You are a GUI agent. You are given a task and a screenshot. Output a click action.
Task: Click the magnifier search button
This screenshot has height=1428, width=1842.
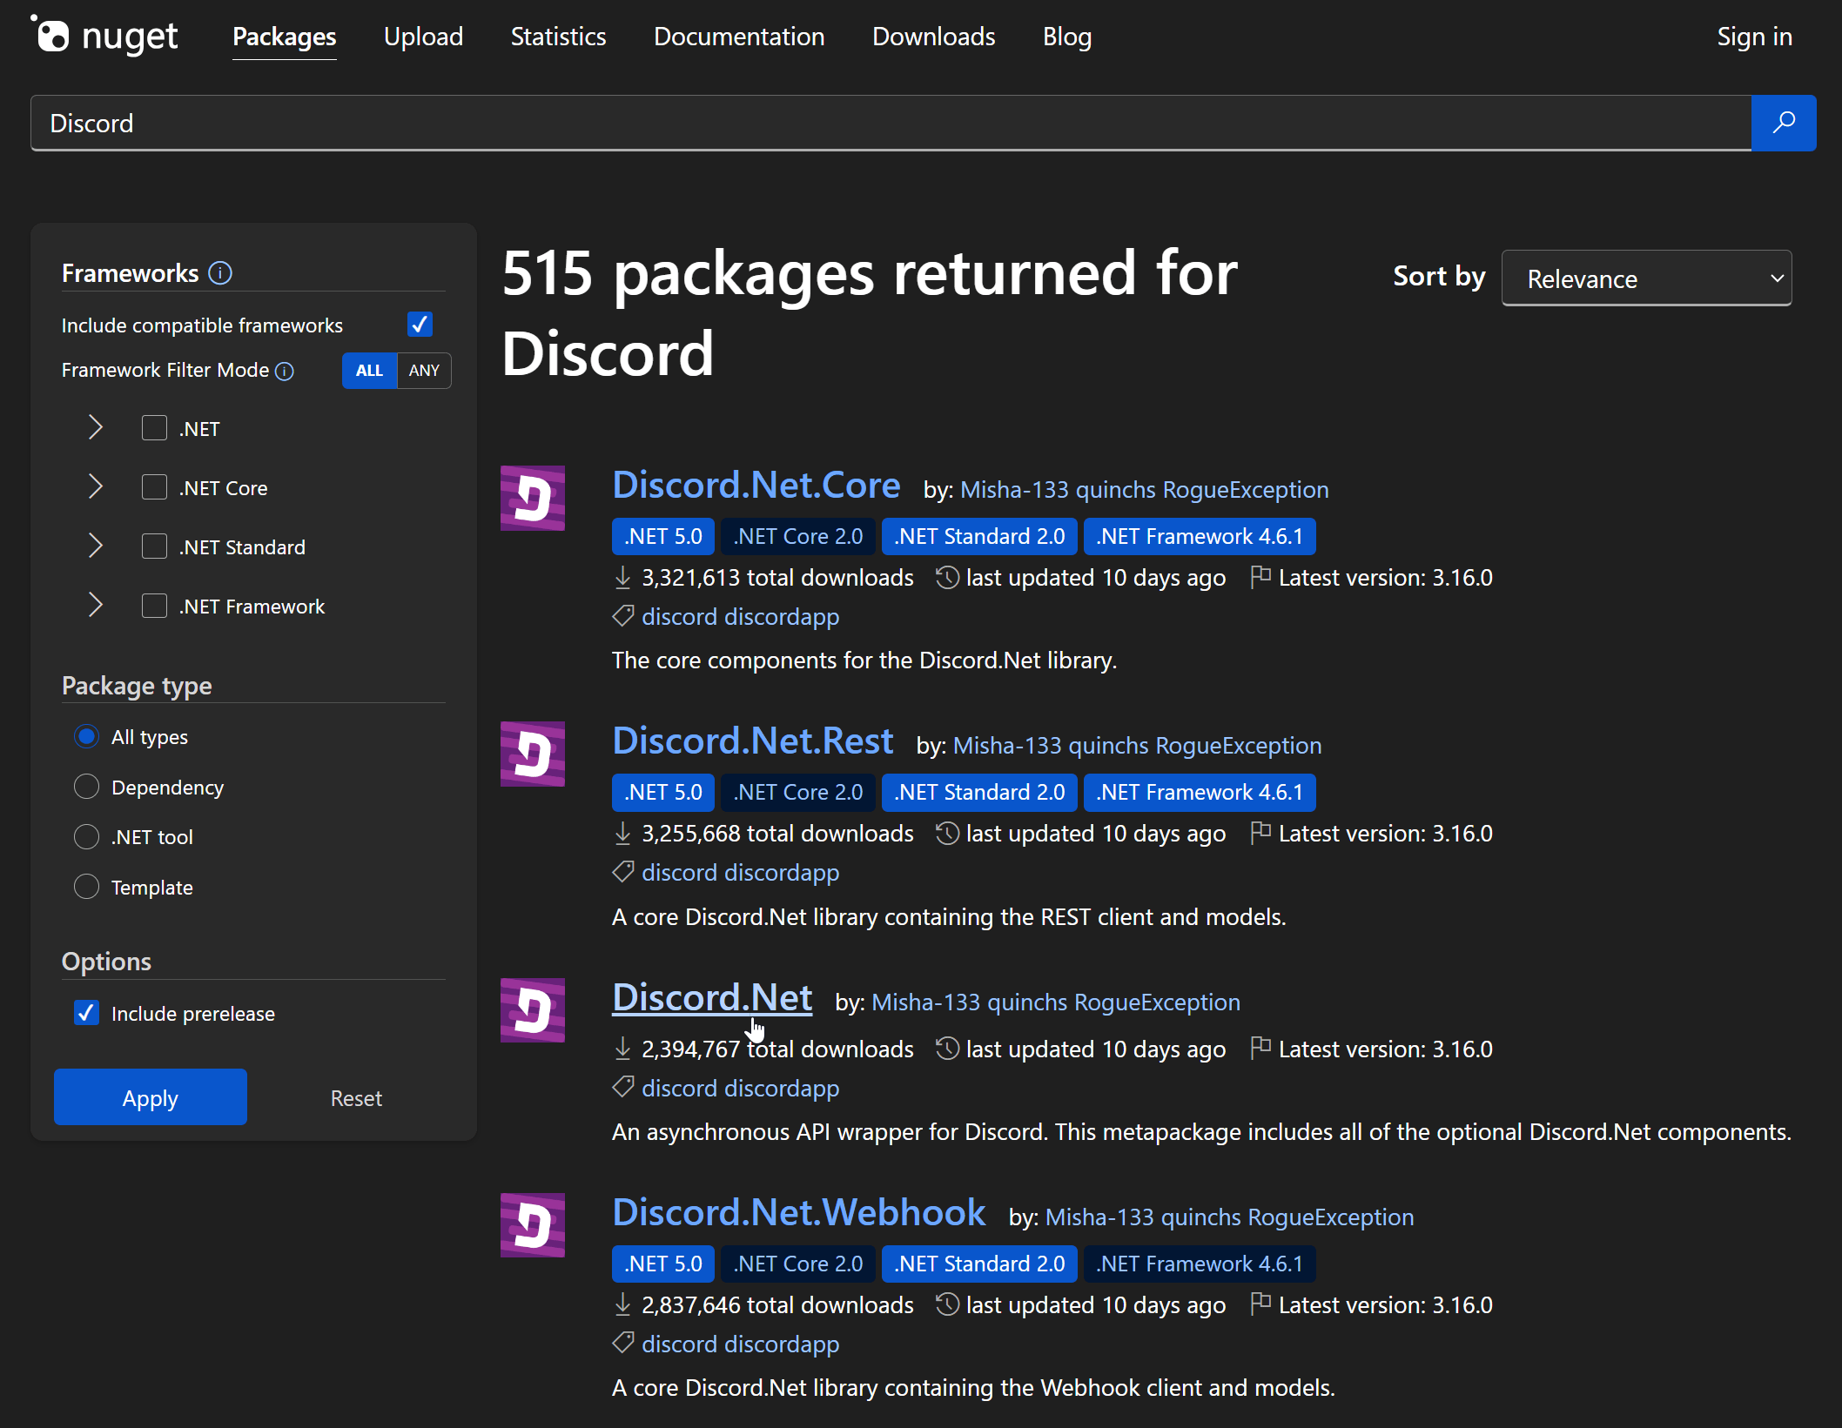pos(1783,123)
